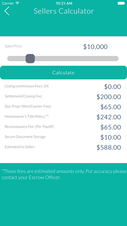Select Doc Prep/Wire/Courier Fees row
This screenshot has height=226, width=127.
click(63, 107)
